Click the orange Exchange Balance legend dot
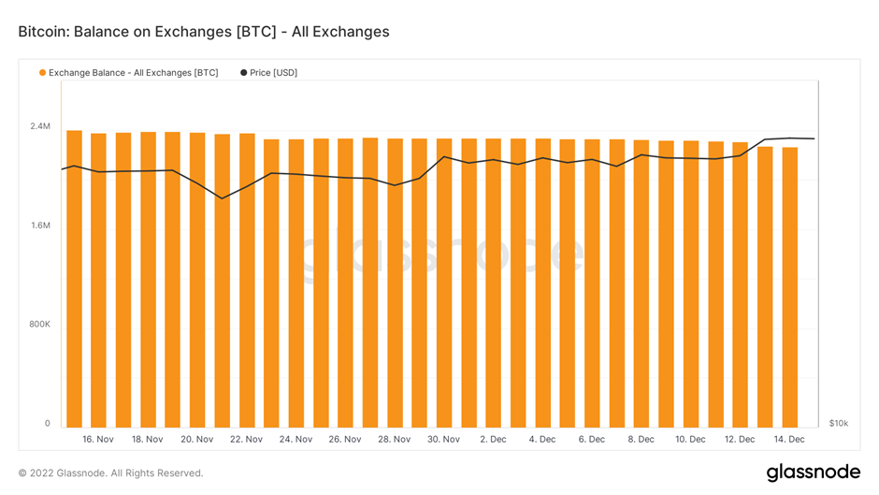This screenshot has width=879, height=495. [43, 73]
